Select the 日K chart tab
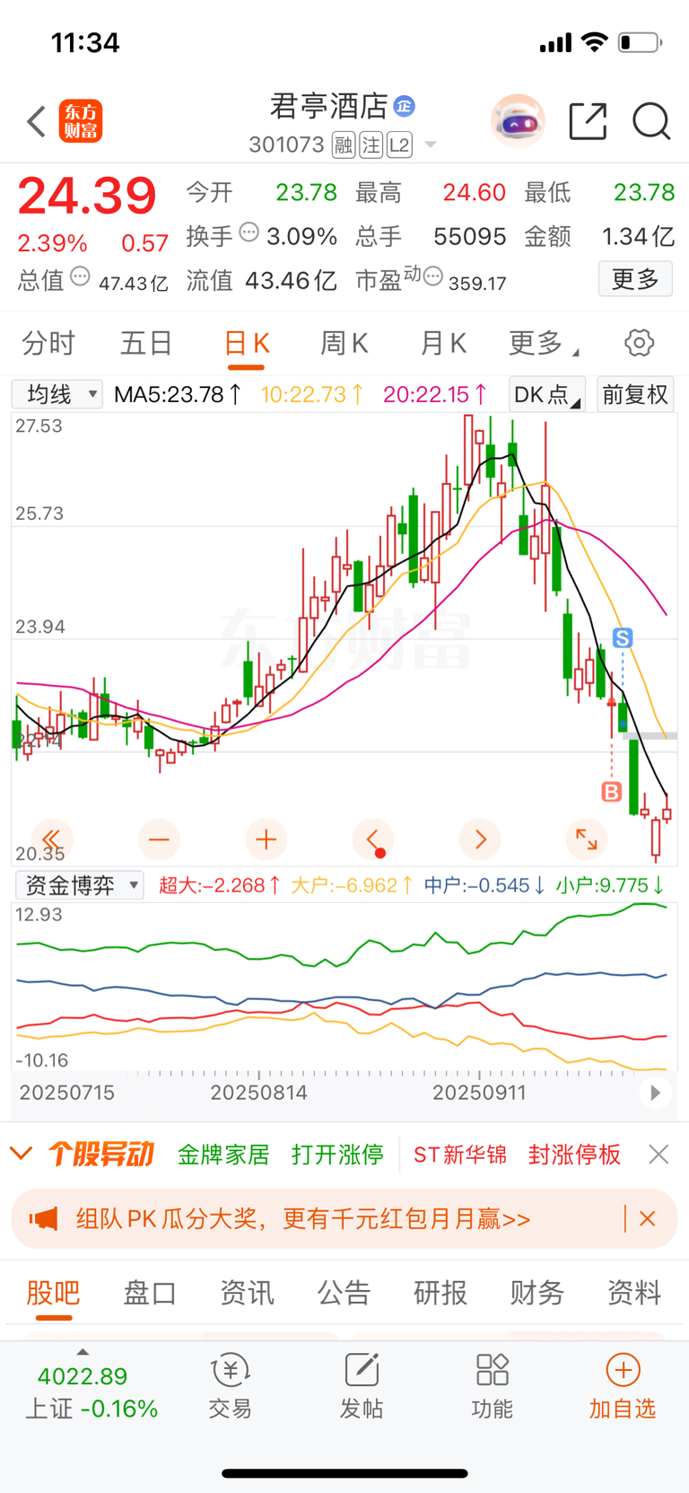 pos(246,344)
